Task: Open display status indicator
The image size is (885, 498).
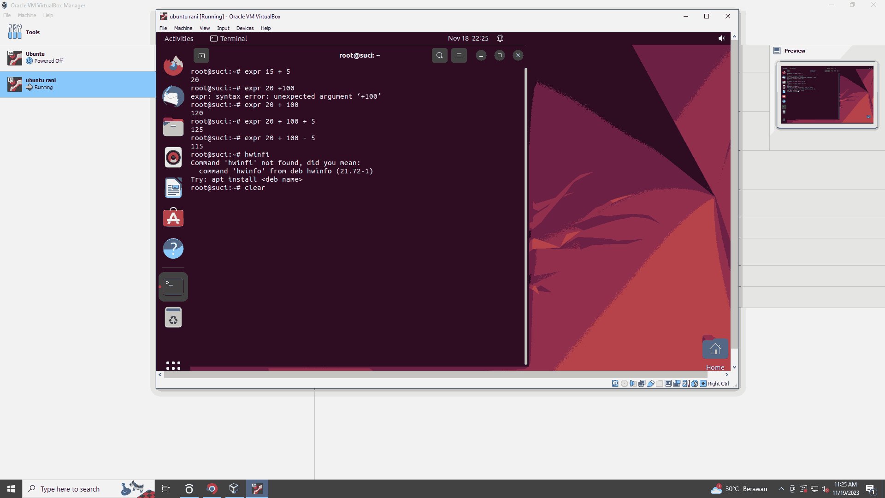Action: tap(668, 384)
